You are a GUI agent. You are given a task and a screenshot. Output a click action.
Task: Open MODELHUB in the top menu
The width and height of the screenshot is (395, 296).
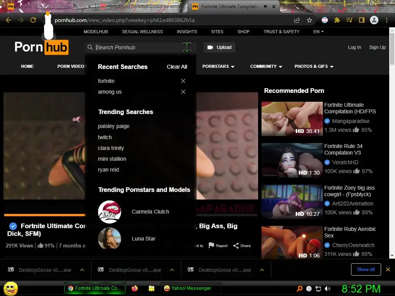(96, 32)
